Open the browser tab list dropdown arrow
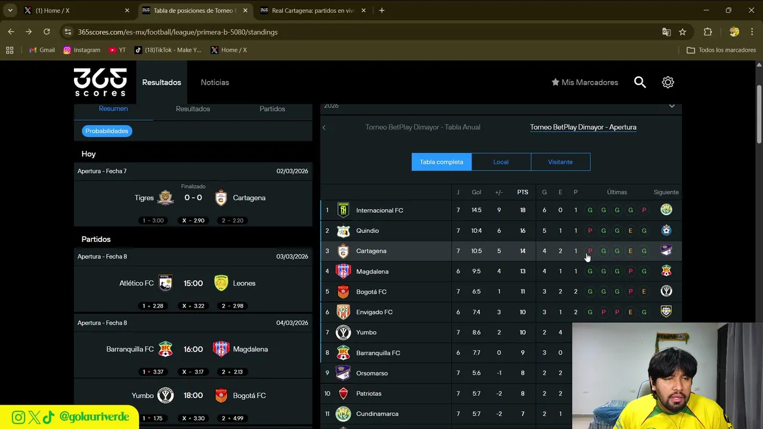This screenshot has width=763, height=429. click(x=10, y=10)
